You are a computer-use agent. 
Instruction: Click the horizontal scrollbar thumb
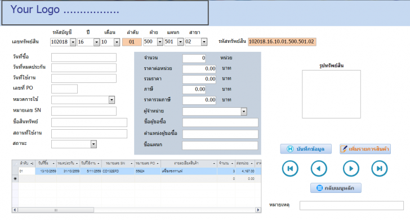[56, 210]
